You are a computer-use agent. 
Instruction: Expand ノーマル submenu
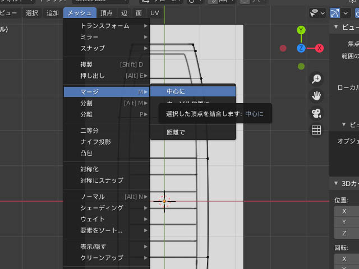pyautogui.click(x=107, y=197)
